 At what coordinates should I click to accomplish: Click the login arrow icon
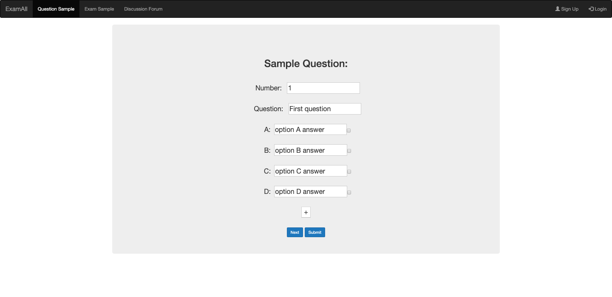click(x=591, y=9)
